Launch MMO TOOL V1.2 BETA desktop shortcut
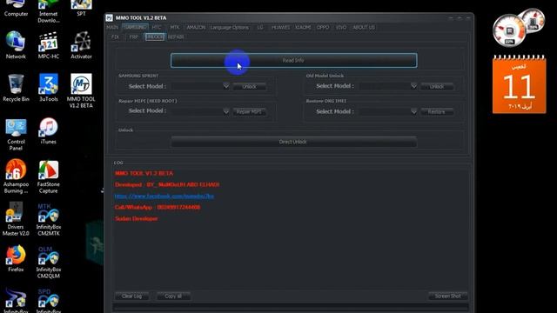Screen dimensions: 557x313 (x=81, y=90)
